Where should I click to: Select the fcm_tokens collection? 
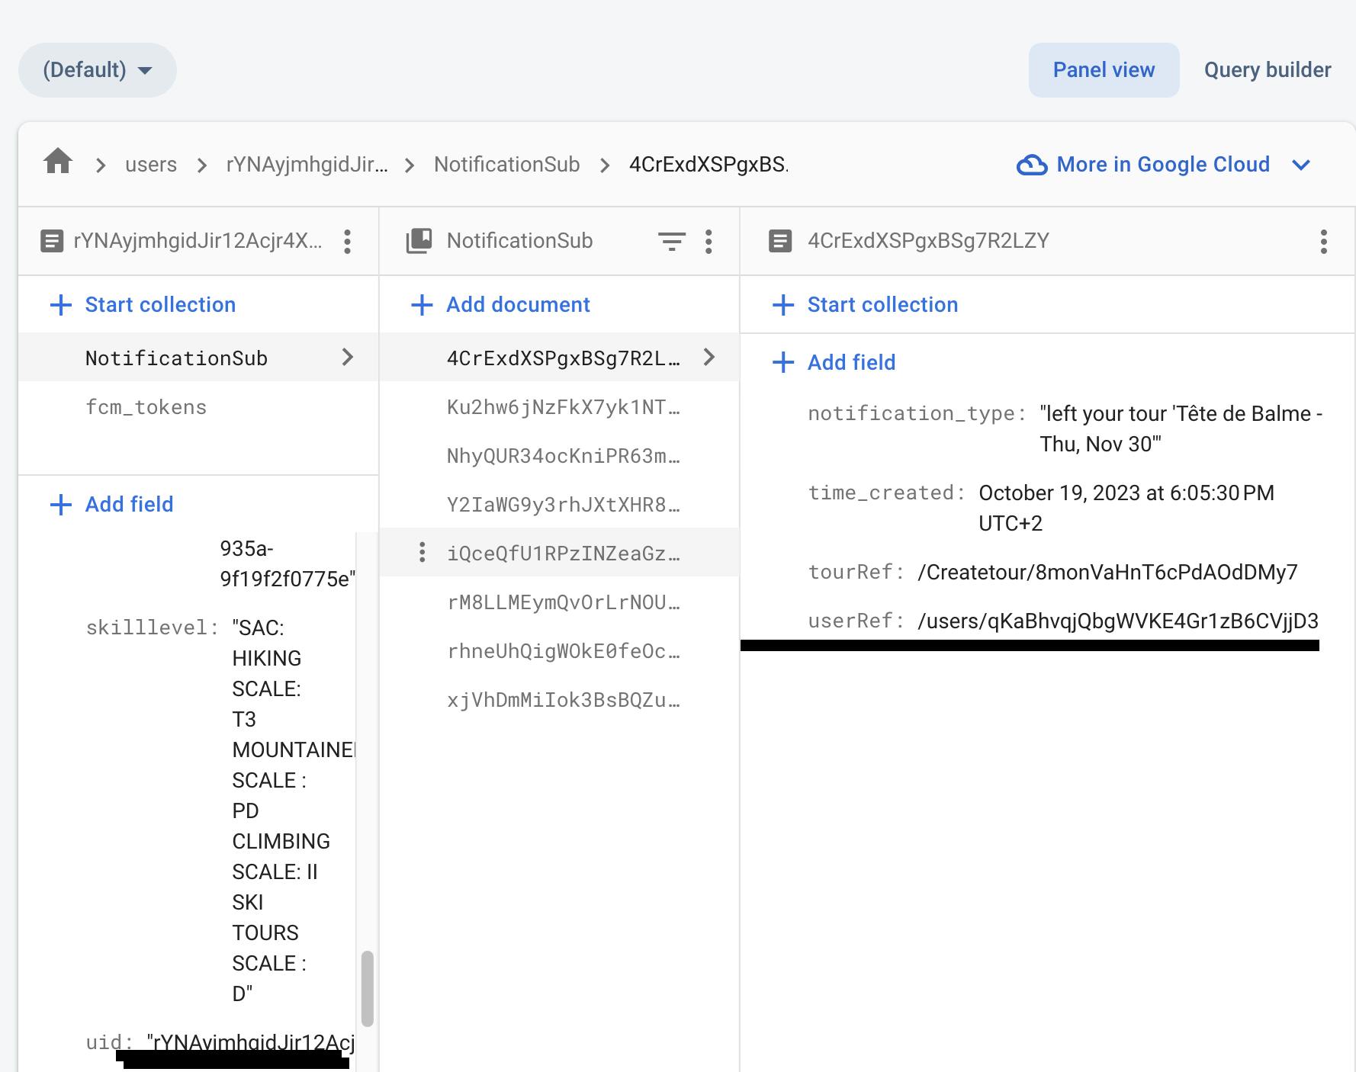pyautogui.click(x=146, y=407)
